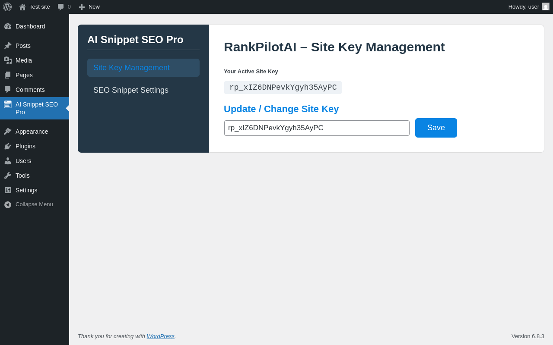Click the New plus icon
Screen dimensions: 553x345
pos(82,7)
